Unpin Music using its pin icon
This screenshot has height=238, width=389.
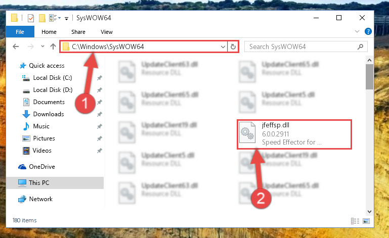(100, 126)
